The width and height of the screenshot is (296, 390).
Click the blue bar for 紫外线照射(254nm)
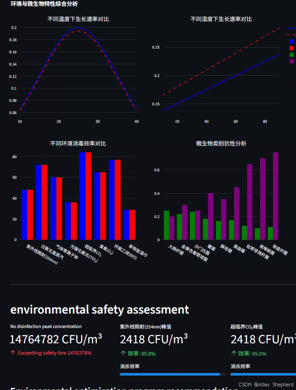(x=24, y=215)
